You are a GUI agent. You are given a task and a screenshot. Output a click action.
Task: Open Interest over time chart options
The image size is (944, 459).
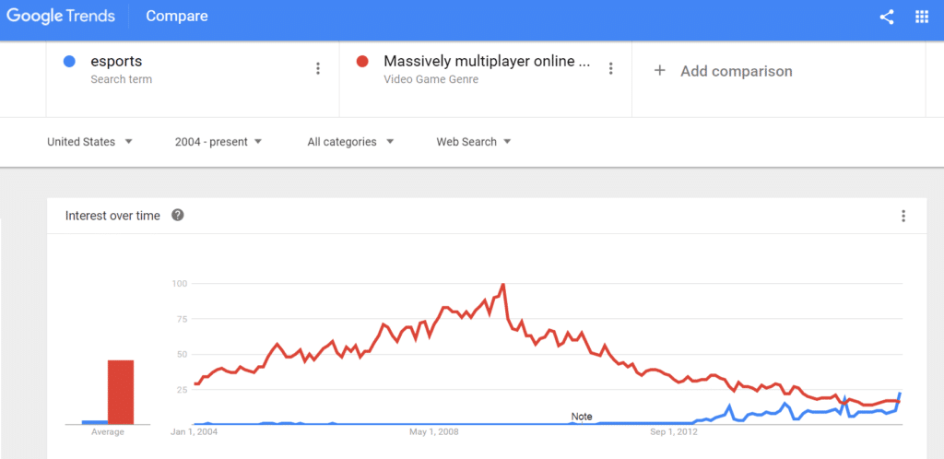[903, 216]
